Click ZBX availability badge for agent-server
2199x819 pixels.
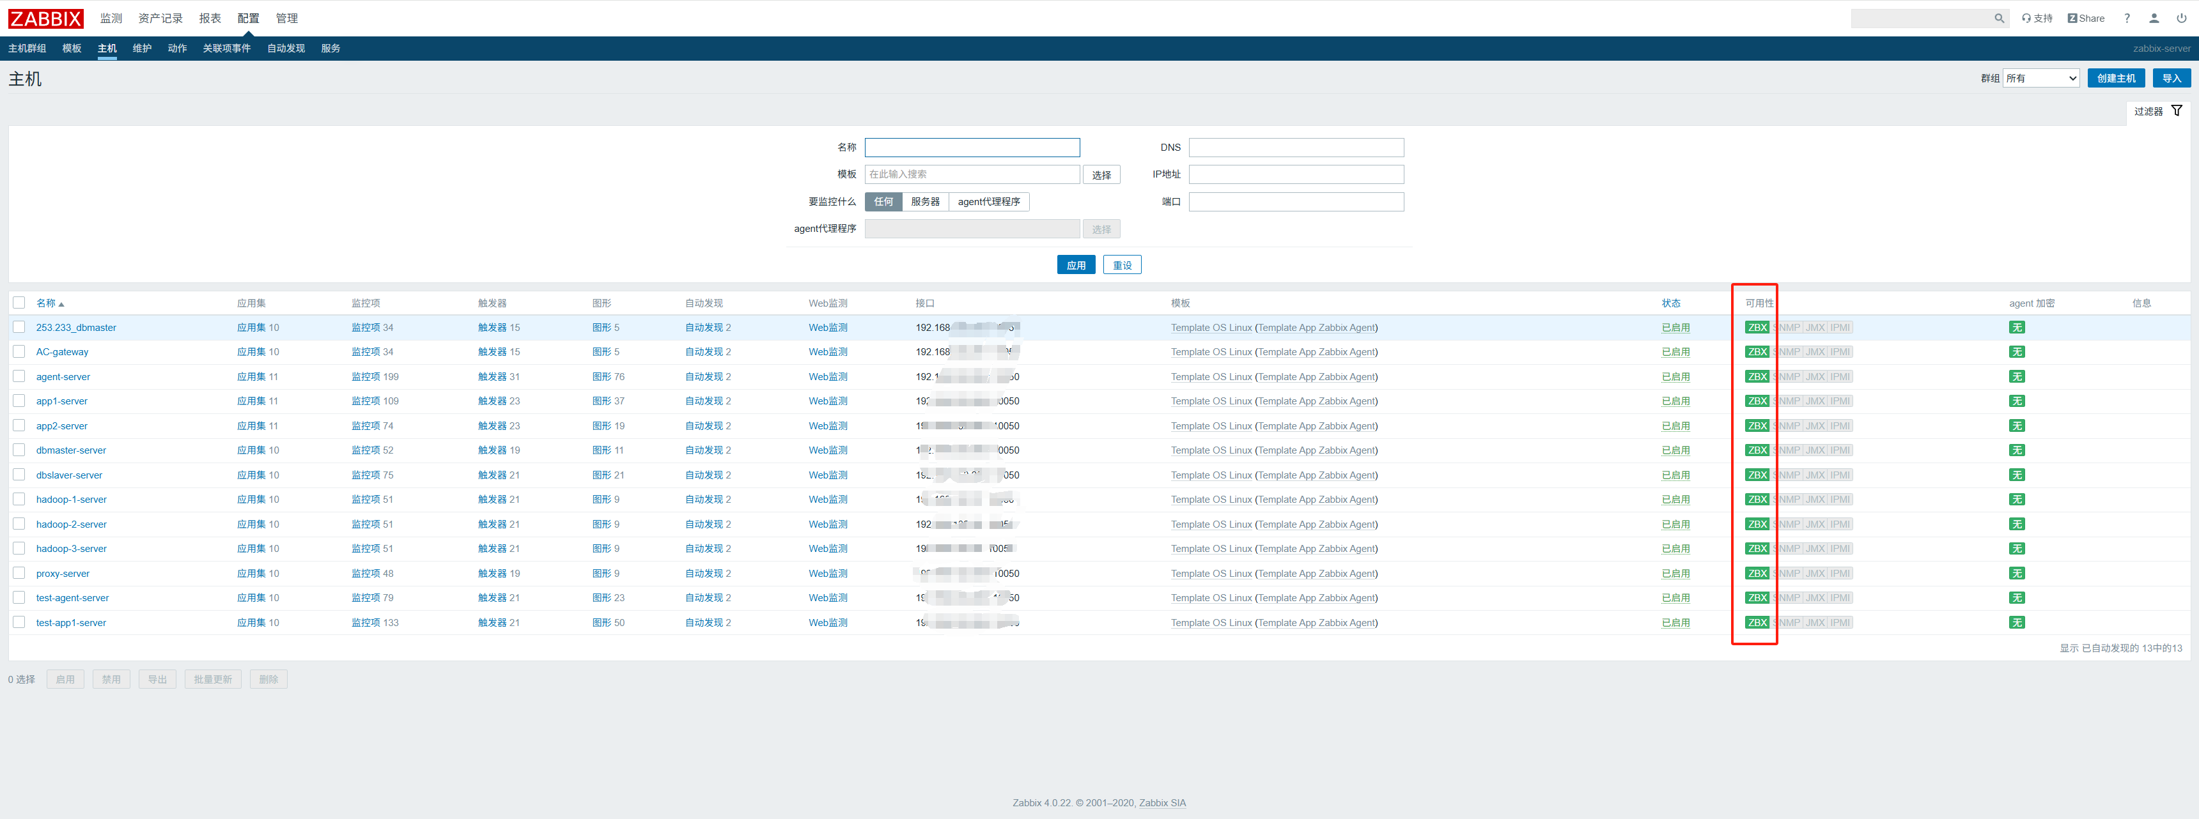1757,376
